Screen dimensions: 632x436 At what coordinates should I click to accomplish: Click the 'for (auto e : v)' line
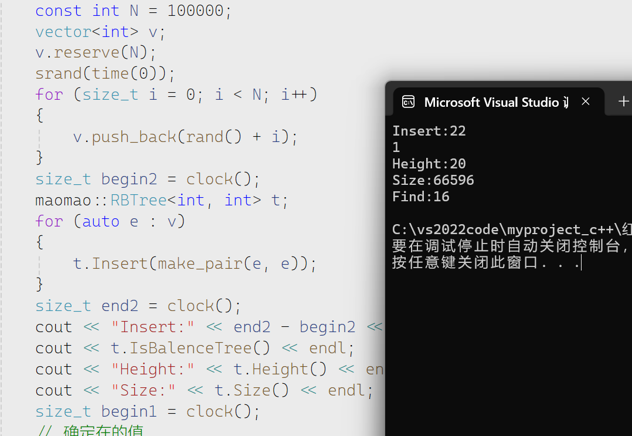pos(110,221)
